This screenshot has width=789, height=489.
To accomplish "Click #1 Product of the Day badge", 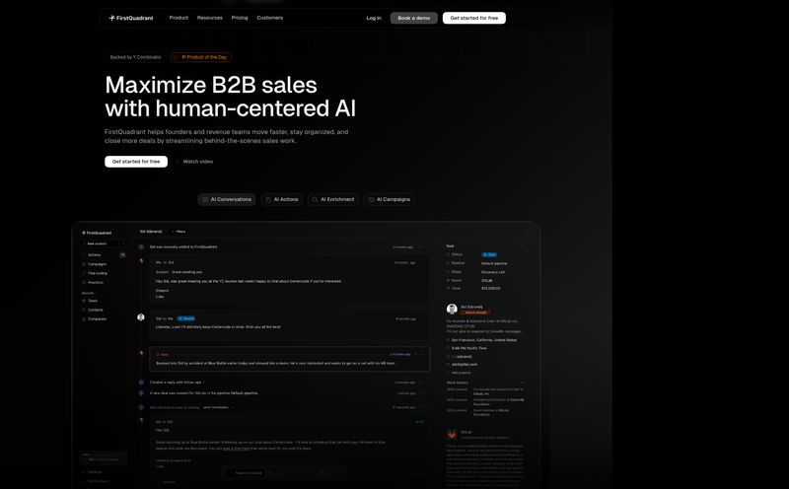I will [201, 57].
